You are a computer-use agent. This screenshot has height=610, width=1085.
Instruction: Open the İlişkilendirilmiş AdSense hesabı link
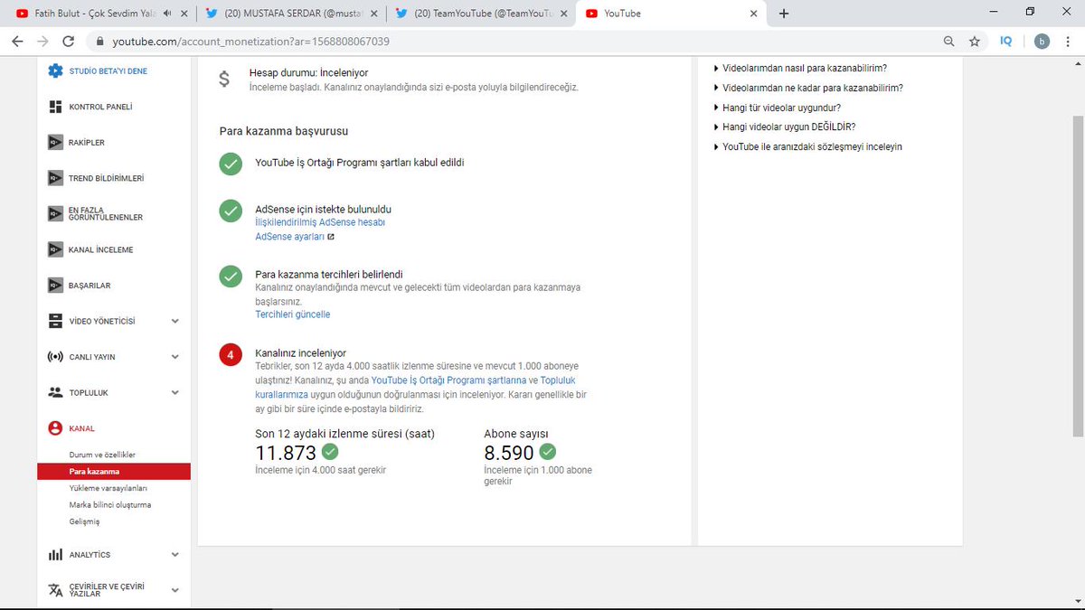(320, 222)
